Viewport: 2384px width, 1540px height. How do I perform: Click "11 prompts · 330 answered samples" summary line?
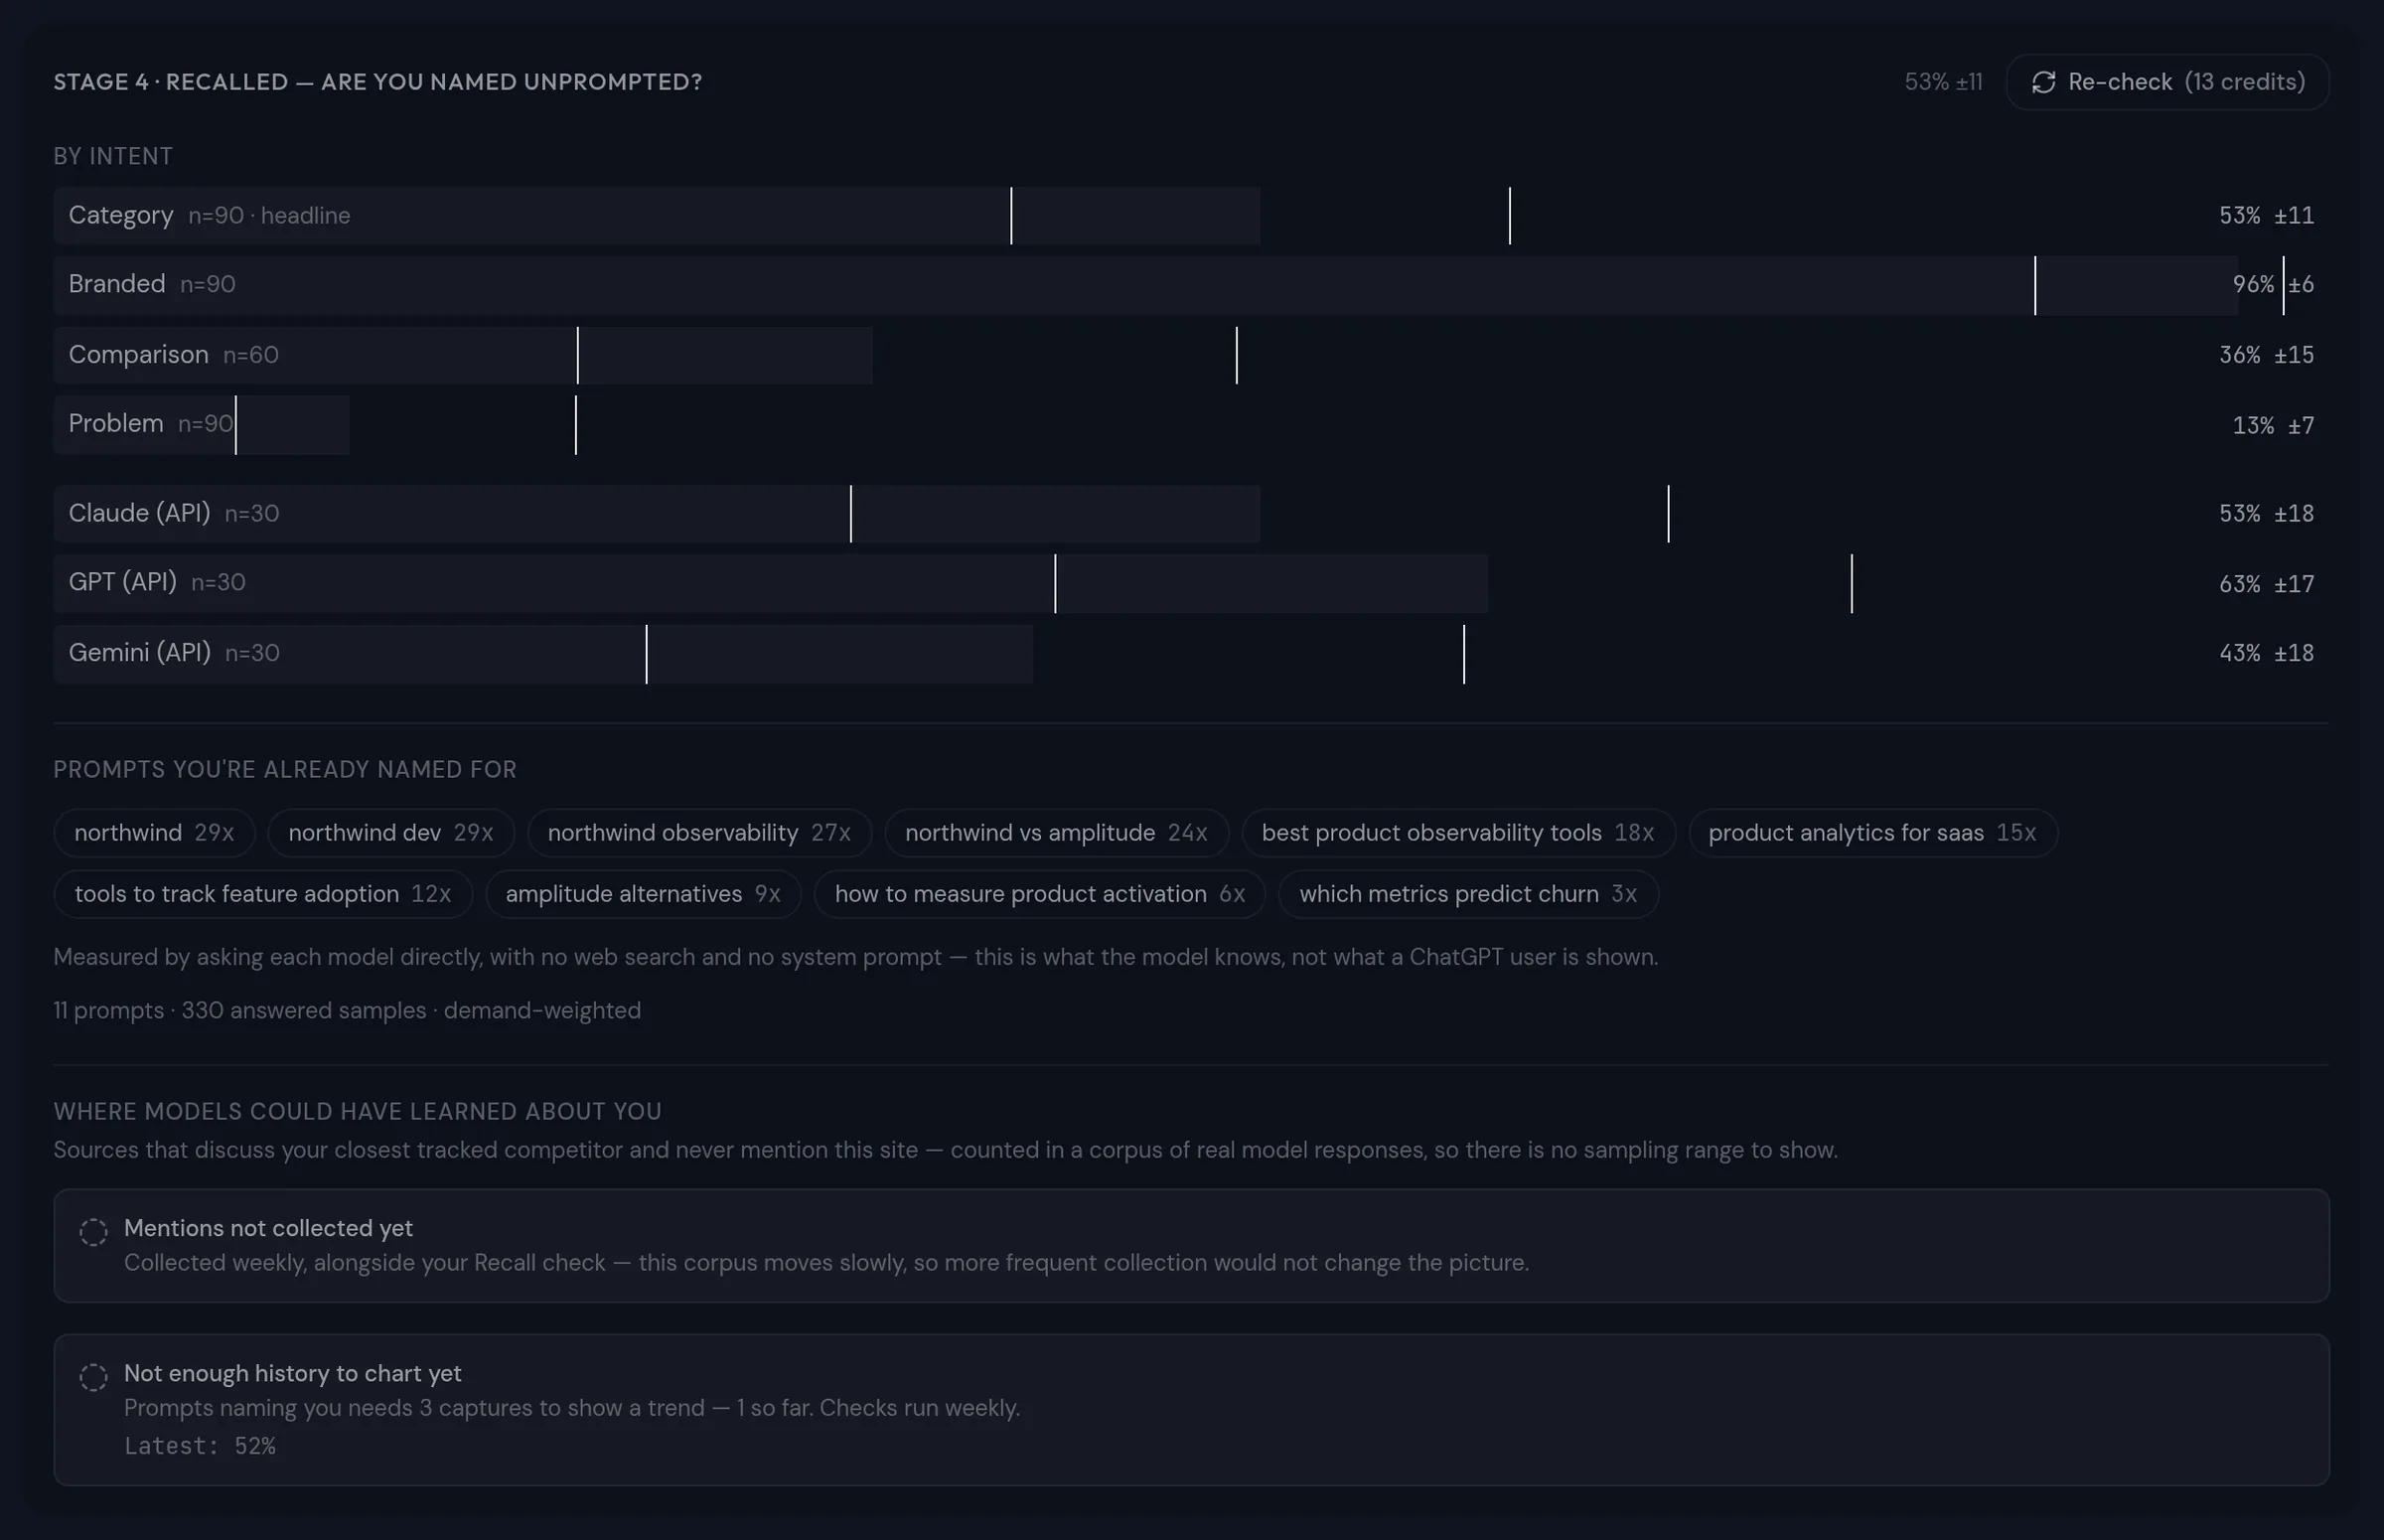pyautogui.click(x=347, y=1010)
